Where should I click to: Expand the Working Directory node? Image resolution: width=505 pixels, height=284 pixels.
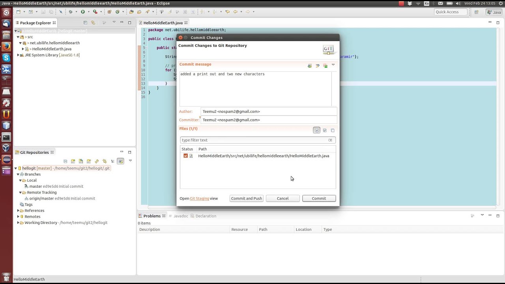[18, 223]
